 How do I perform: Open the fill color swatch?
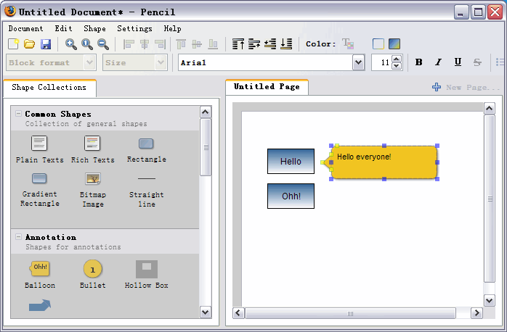378,44
